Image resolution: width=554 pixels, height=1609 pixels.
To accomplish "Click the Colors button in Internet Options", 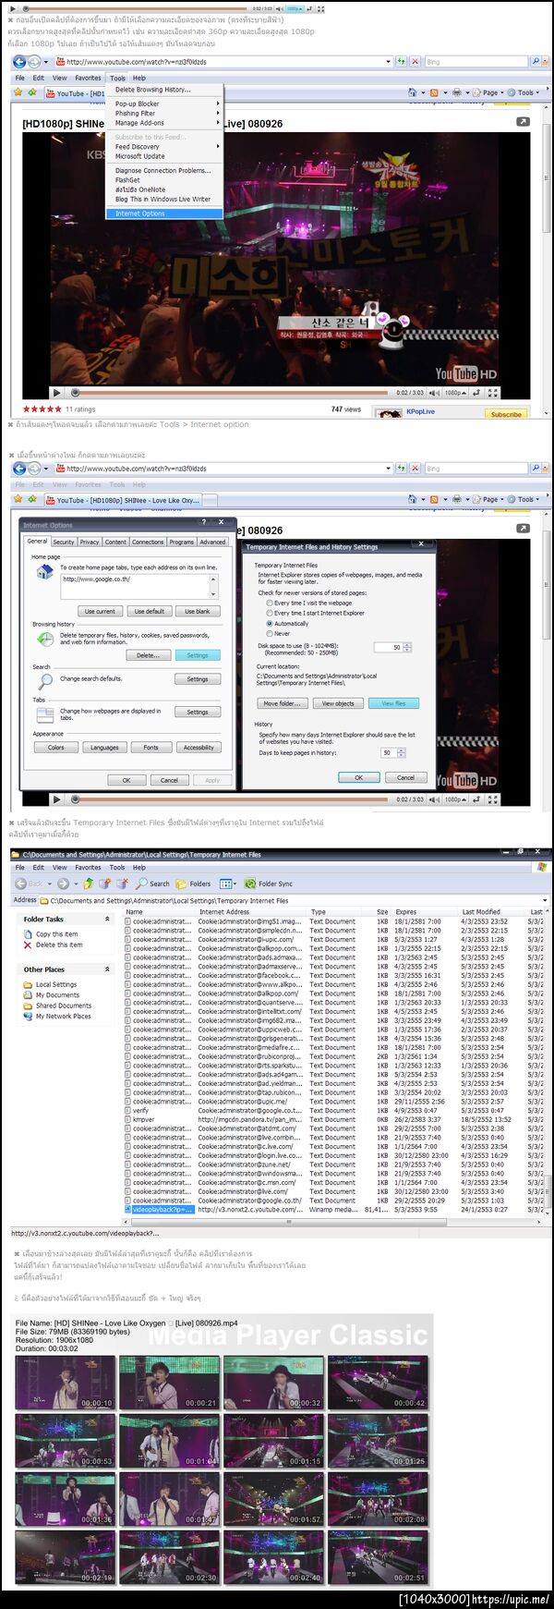I will click(x=56, y=747).
